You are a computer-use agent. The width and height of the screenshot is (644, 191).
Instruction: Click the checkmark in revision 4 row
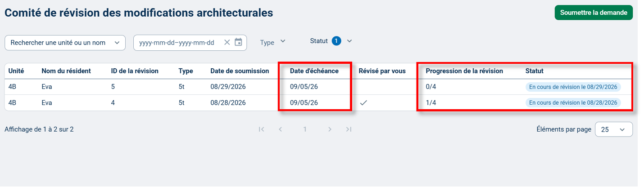363,103
